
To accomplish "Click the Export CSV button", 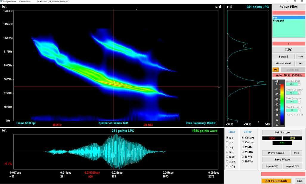I will point(271,166).
